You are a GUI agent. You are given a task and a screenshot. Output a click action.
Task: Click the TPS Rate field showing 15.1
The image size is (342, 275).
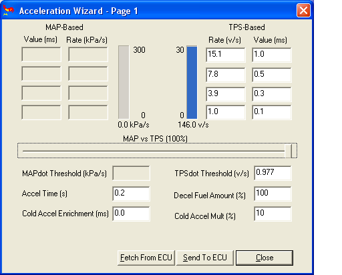coord(226,55)
